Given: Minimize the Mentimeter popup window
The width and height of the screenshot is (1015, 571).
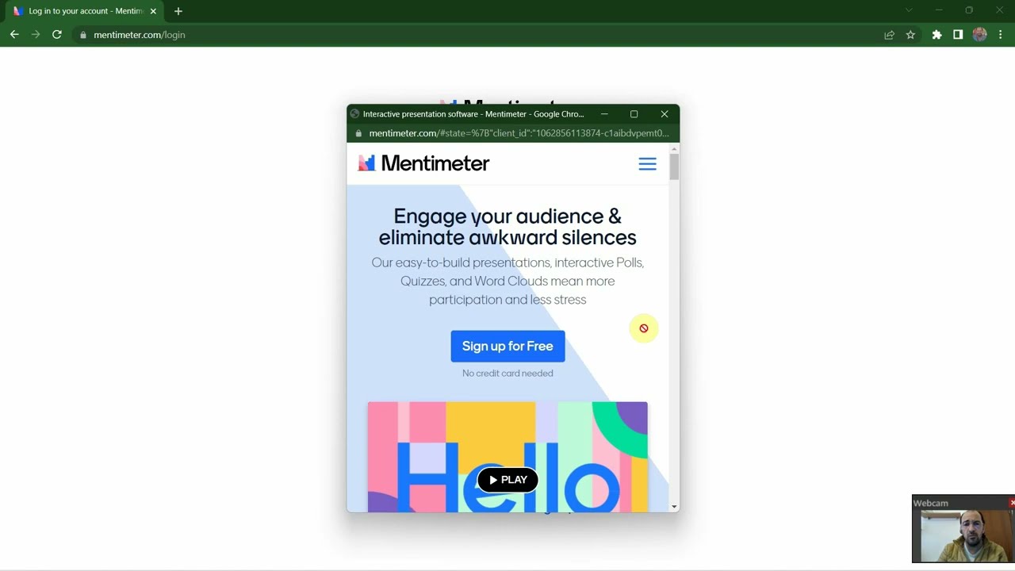Looking at the screenshot, I should (604, 114).
